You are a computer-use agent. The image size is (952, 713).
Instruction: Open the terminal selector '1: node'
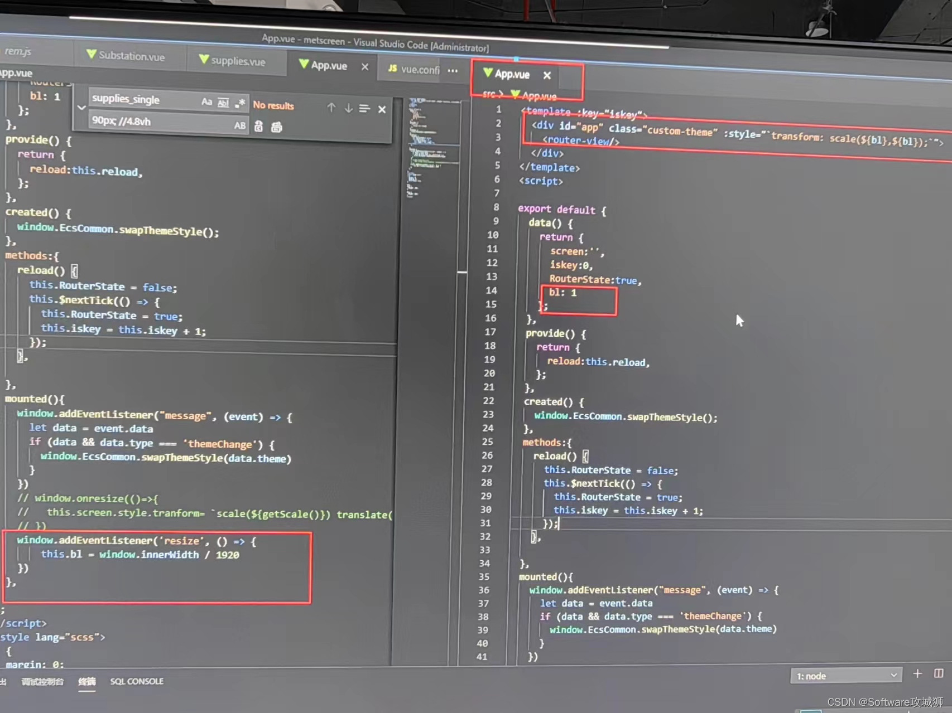click(x=846, y=676)
